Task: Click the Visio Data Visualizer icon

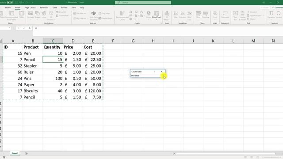Action: point(93,15)
